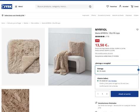The height and width of the screenshot is (112, 140).
Task: Increase quantity with plus button
Action: tap(107, 94)
